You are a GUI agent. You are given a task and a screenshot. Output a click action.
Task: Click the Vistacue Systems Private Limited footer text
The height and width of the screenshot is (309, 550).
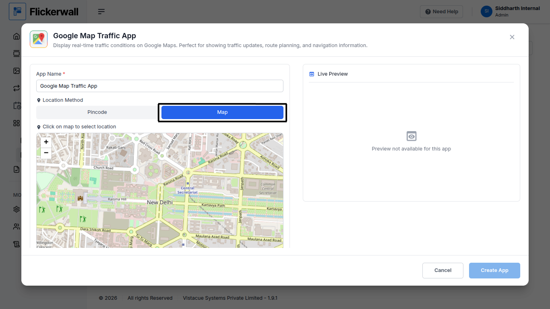230,298
